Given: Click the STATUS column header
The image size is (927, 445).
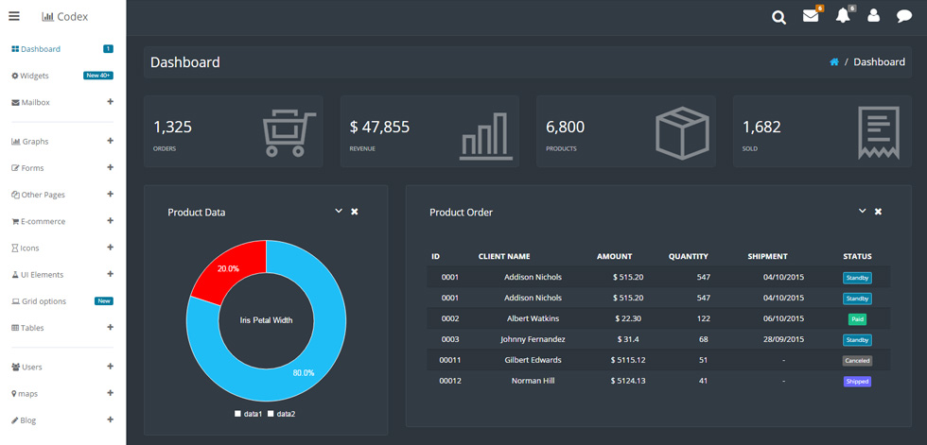Looking at the screenshot, I should [x=857, y=256].
